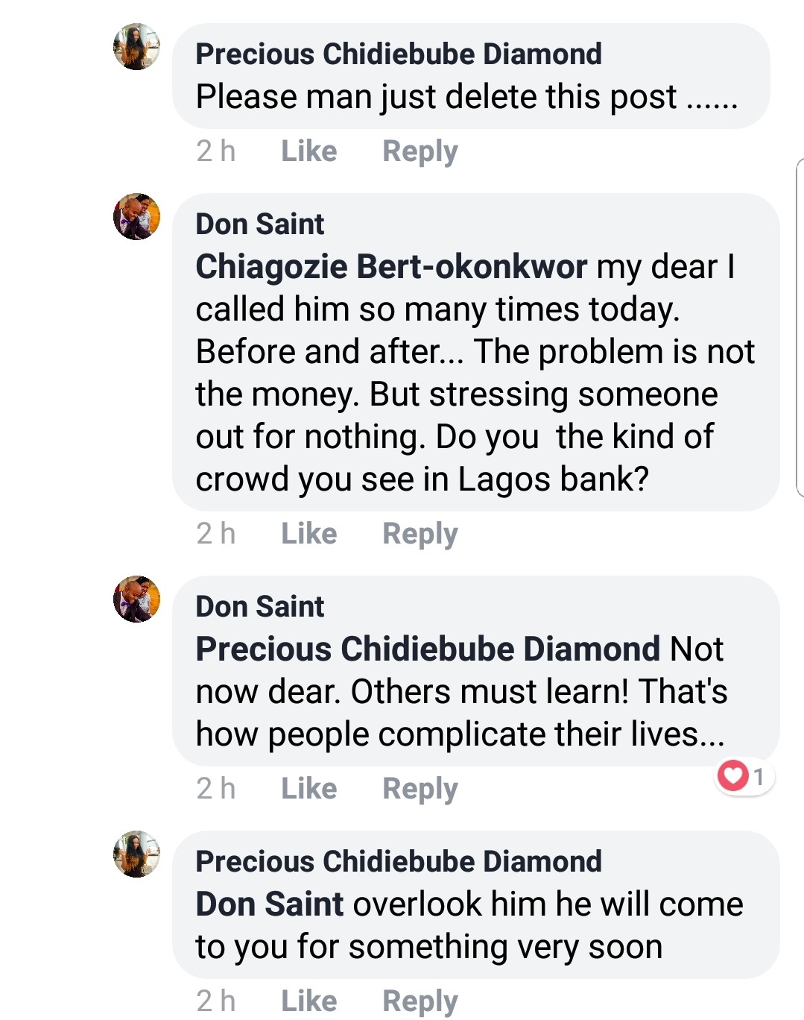Click the '2 h' timestamp under first comment
This screenshot has width=804, height=1020.
pos(215,151)
